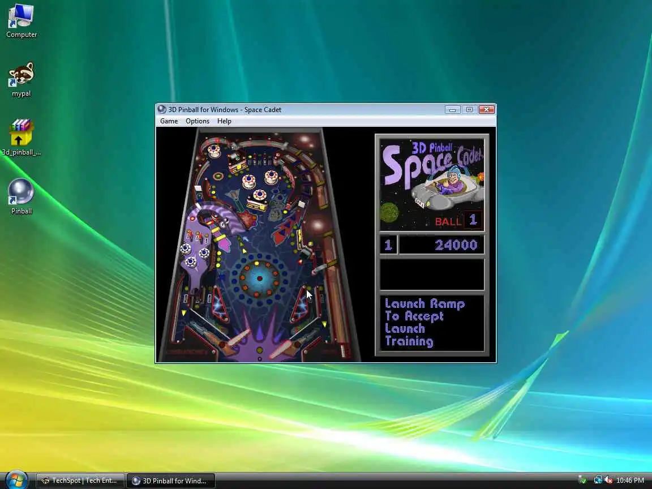Maximize the 3D Pinball window
The height and width of the screenshot is (489, 652).
pyautogui.click(x=469, y=109)
